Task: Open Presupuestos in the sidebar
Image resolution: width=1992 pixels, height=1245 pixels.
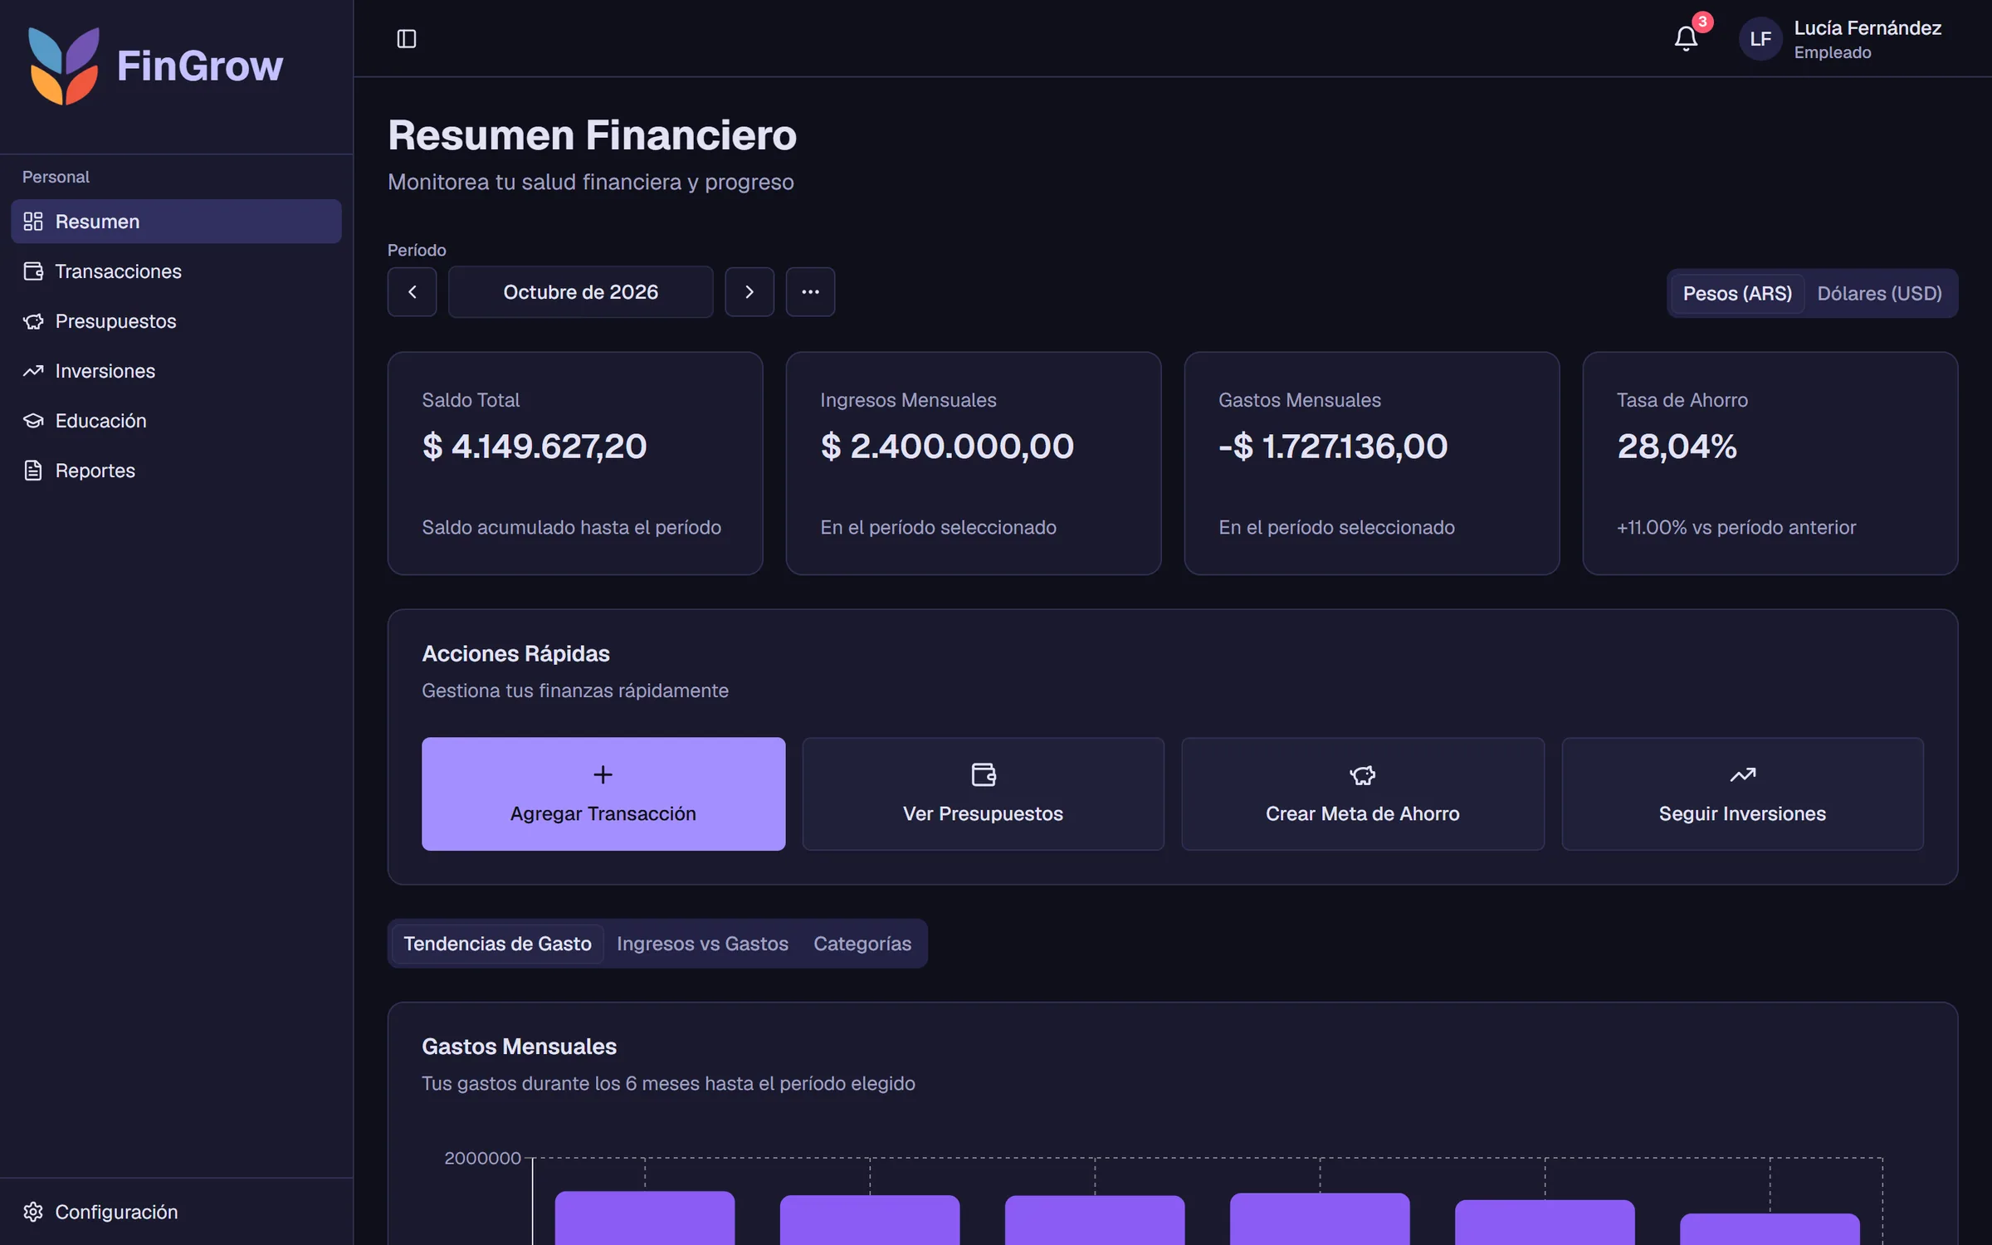Action: click(x=176, y=321)
